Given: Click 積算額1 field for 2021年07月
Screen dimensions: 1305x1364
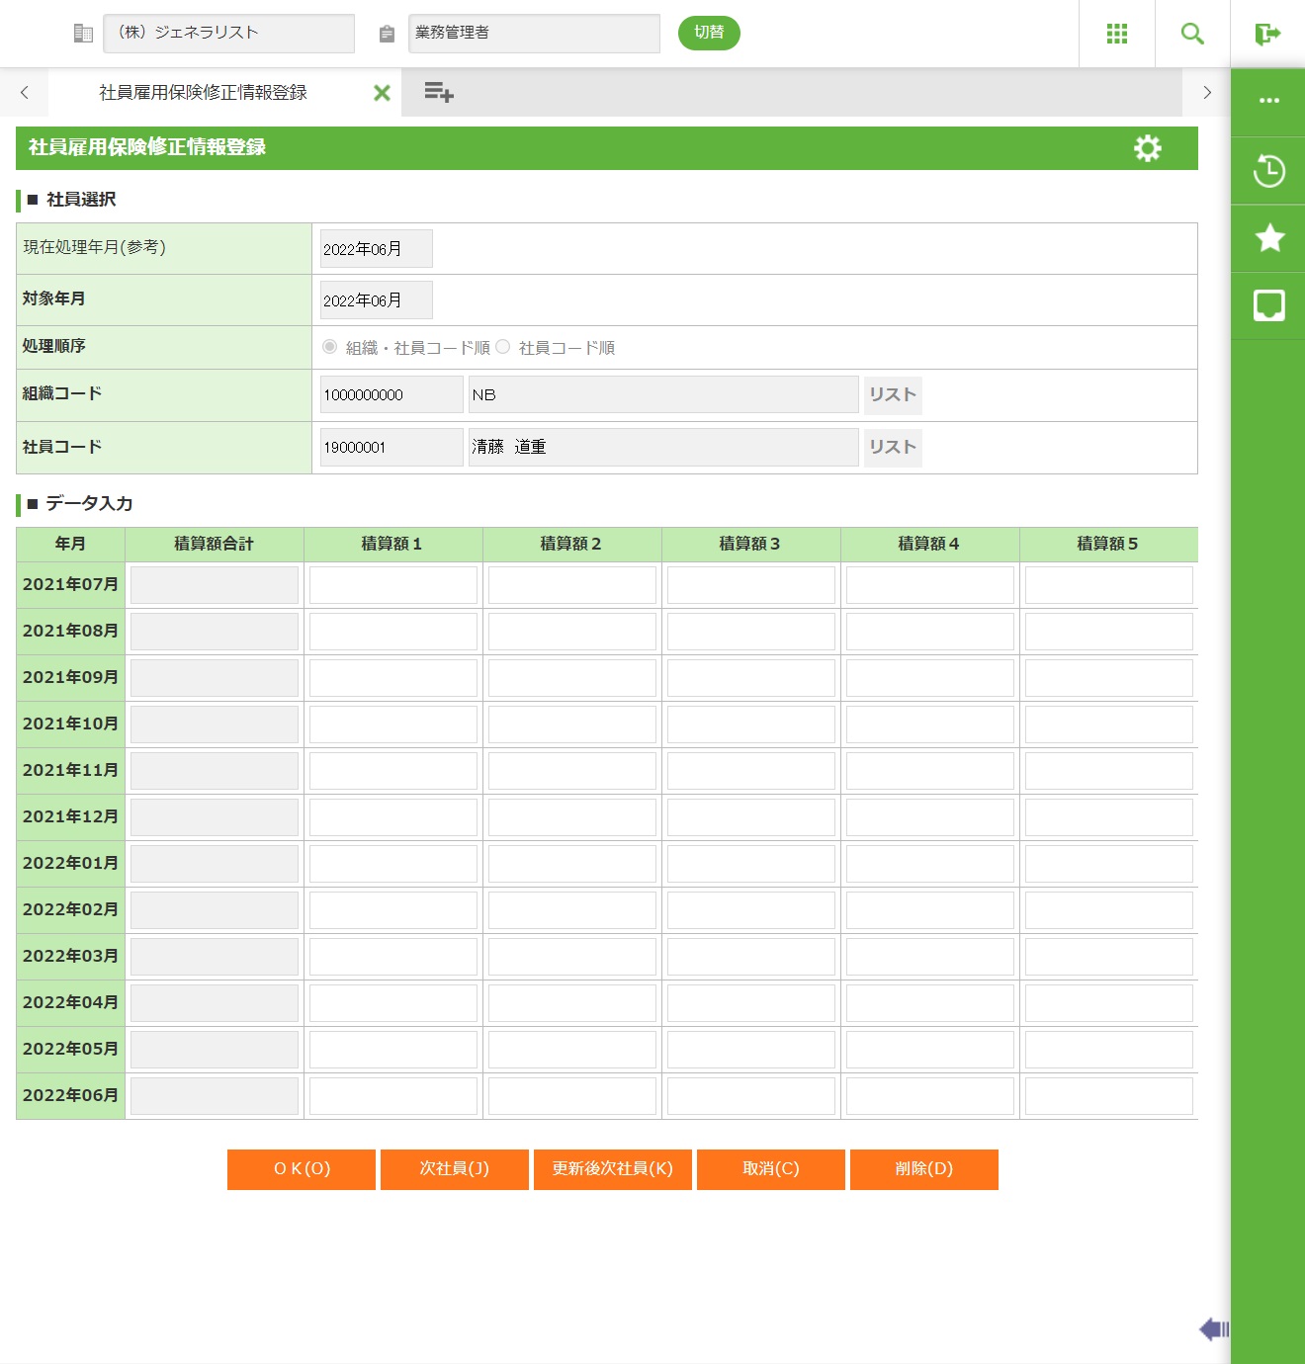Looking at the screenshot, I should tap(392, 585).
